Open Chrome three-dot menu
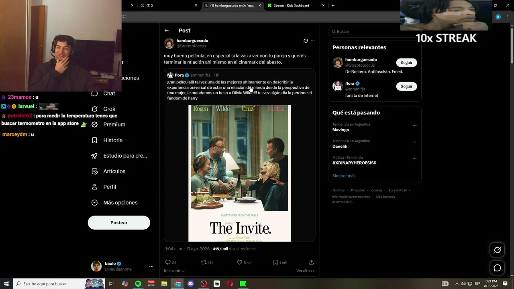The image size is (514, 289). [x=507, y=17]
